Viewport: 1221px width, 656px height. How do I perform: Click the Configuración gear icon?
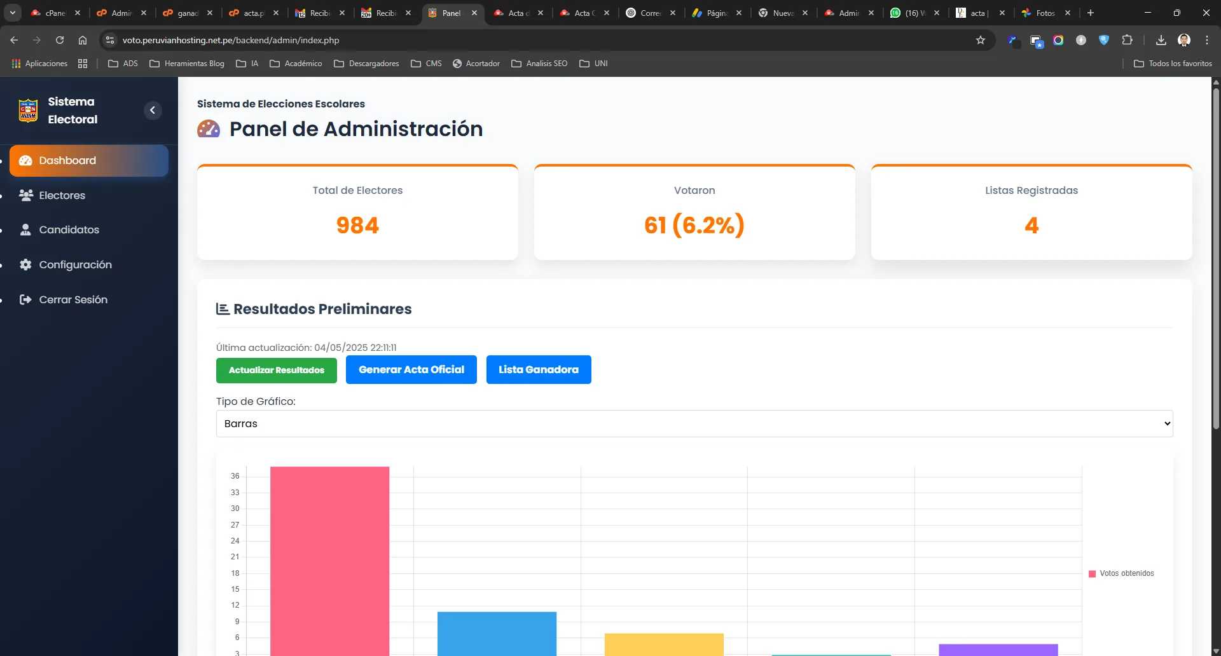[25, 264]
